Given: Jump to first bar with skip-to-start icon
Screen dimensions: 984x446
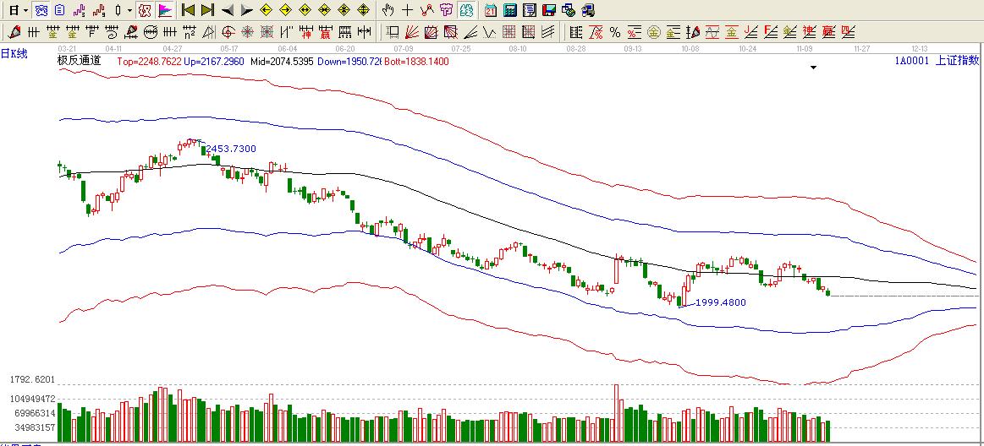Looking at the screenshot, I should click(189, 10).
